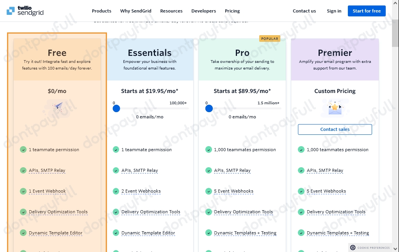This screenshot has width=399, height=252.
Task: Click the Twilio SendGrid logo
Action: [25, 11]
